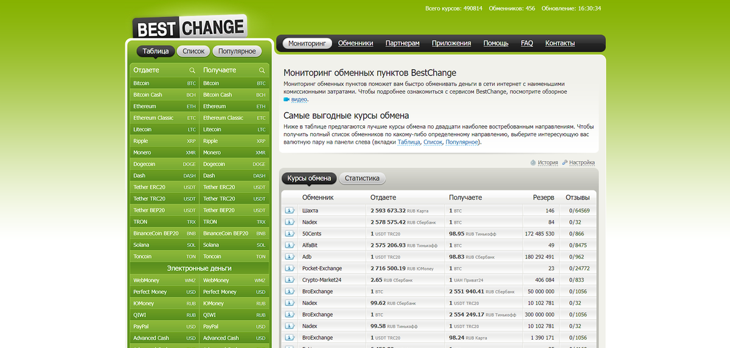The height and width of the screenshot is (348, 730).
Task: Switch to the Список tab
Action: tap(194, 51)
